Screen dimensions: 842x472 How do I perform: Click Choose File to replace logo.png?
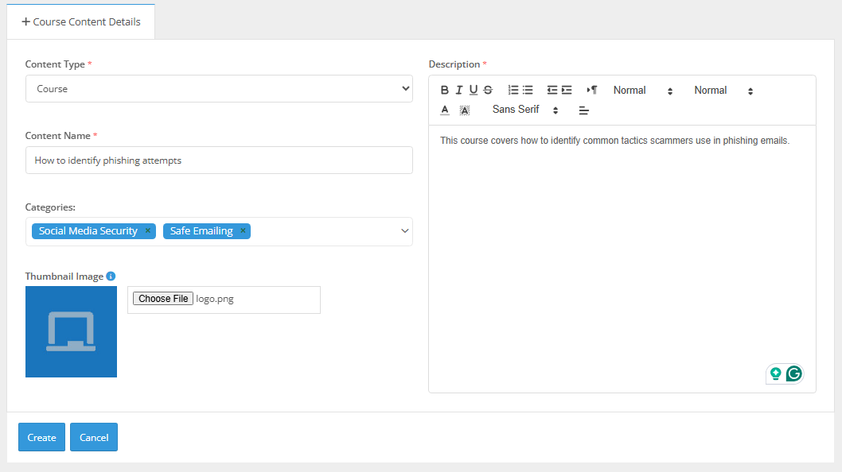point(162,298)
